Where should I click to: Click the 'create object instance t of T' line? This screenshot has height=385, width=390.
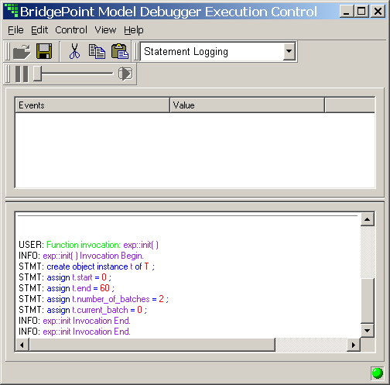click(x=87, y=266)
